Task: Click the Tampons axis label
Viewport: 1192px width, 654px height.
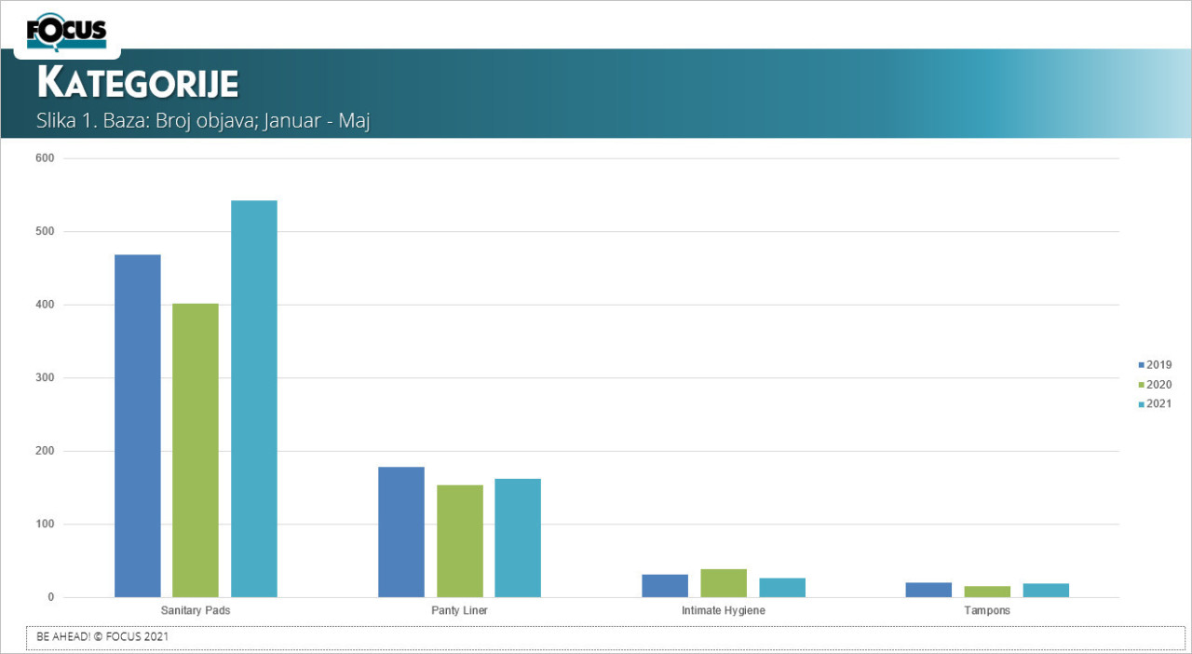Action: (987, 611)
